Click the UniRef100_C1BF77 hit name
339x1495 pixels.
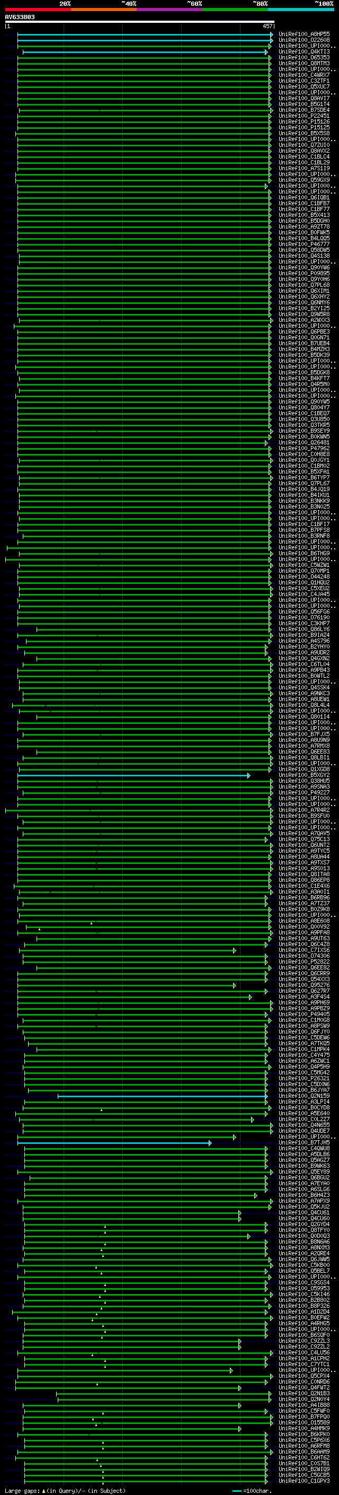pyautogui.click(x=304, y=209)
